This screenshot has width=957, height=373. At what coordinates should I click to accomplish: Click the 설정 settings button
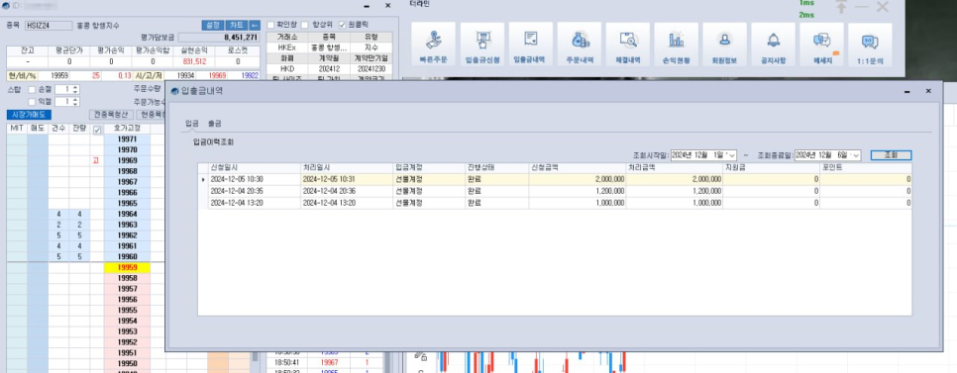pos(212,25)
